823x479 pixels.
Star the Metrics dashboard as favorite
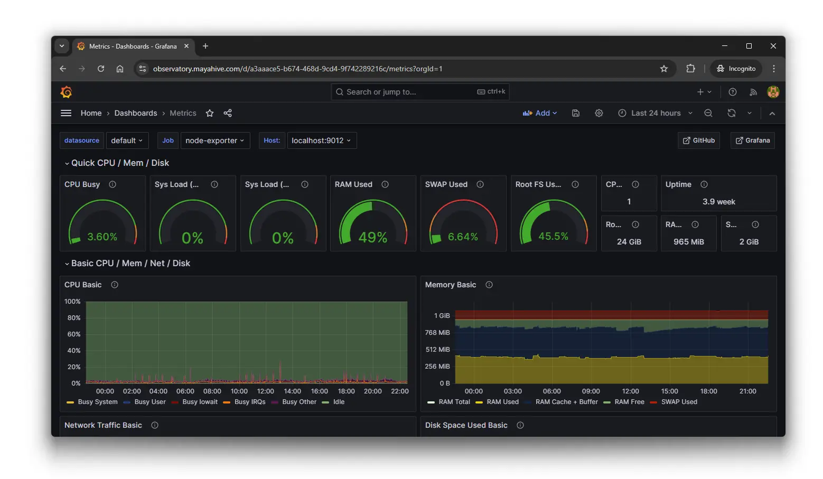coord(210,113)
